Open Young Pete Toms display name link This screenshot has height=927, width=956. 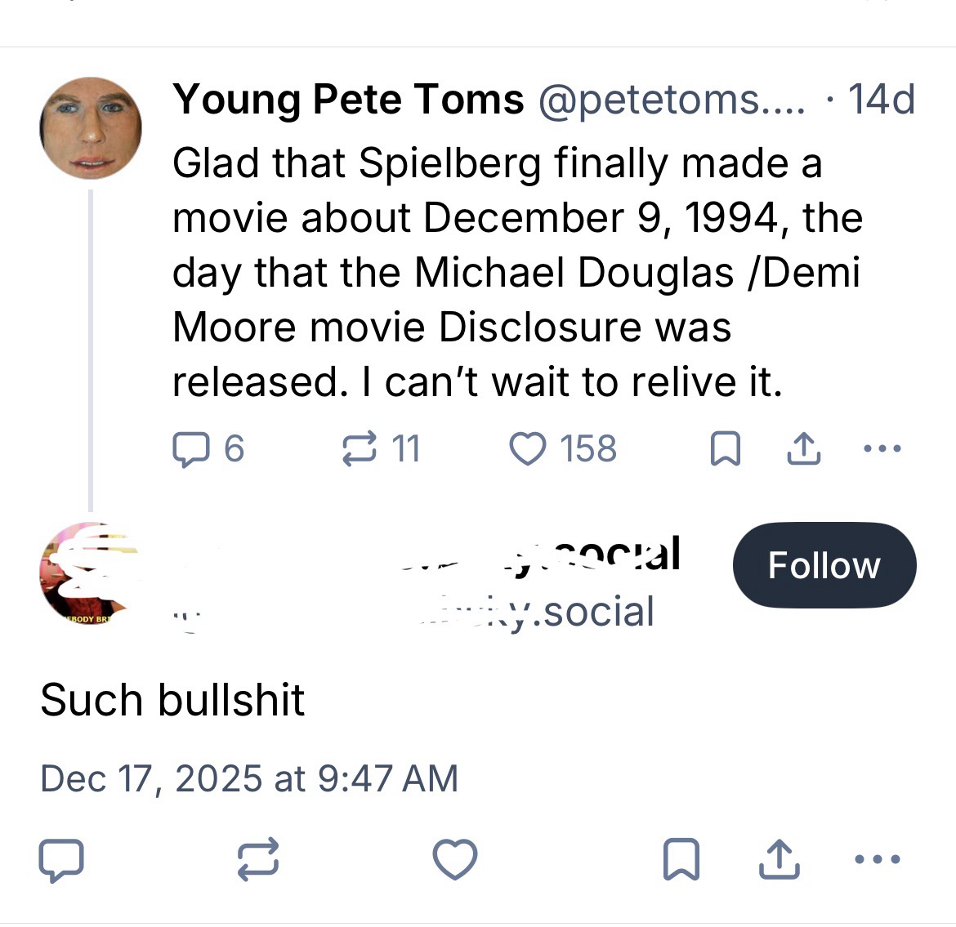point(349,100)
